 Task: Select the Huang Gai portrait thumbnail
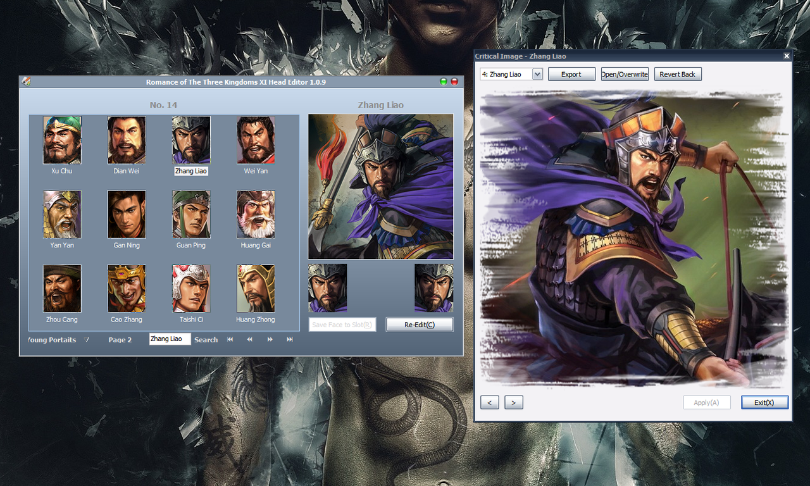(x=256, y=215)
